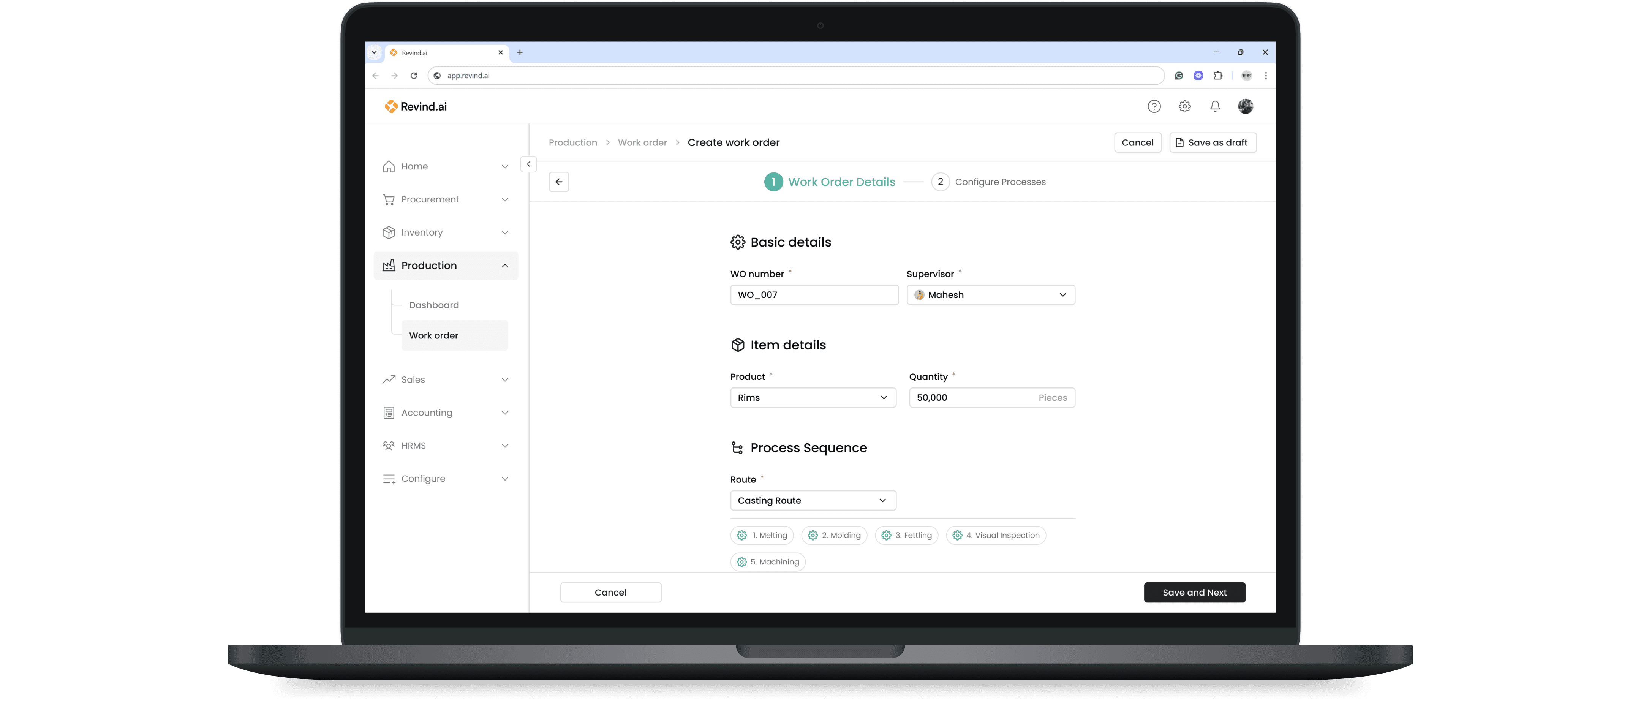Image resolution: width=1641 pixels, height=702 pixels.
Task: Open the Supervisor dropdown showing Mahesh
Action: pyautogui.click(x=991, y=295)
